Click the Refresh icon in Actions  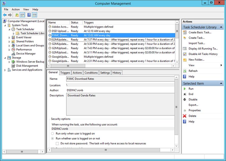(x=185, y=71)
